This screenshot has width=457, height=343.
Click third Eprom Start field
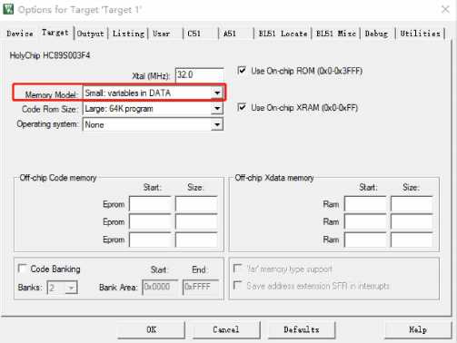[x=150, y=240]
